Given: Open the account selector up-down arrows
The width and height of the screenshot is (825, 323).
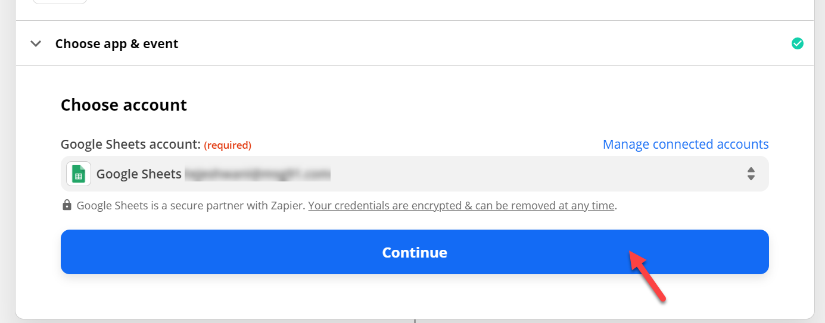Looking at the screenshot, I should click(751, 174).
